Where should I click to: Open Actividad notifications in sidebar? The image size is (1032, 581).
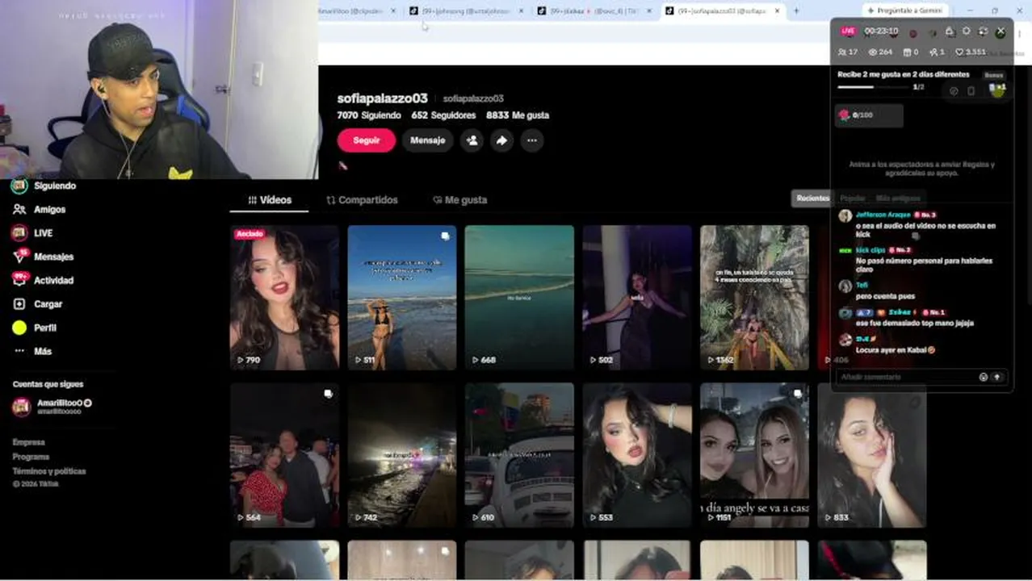[x=44, y=280]
